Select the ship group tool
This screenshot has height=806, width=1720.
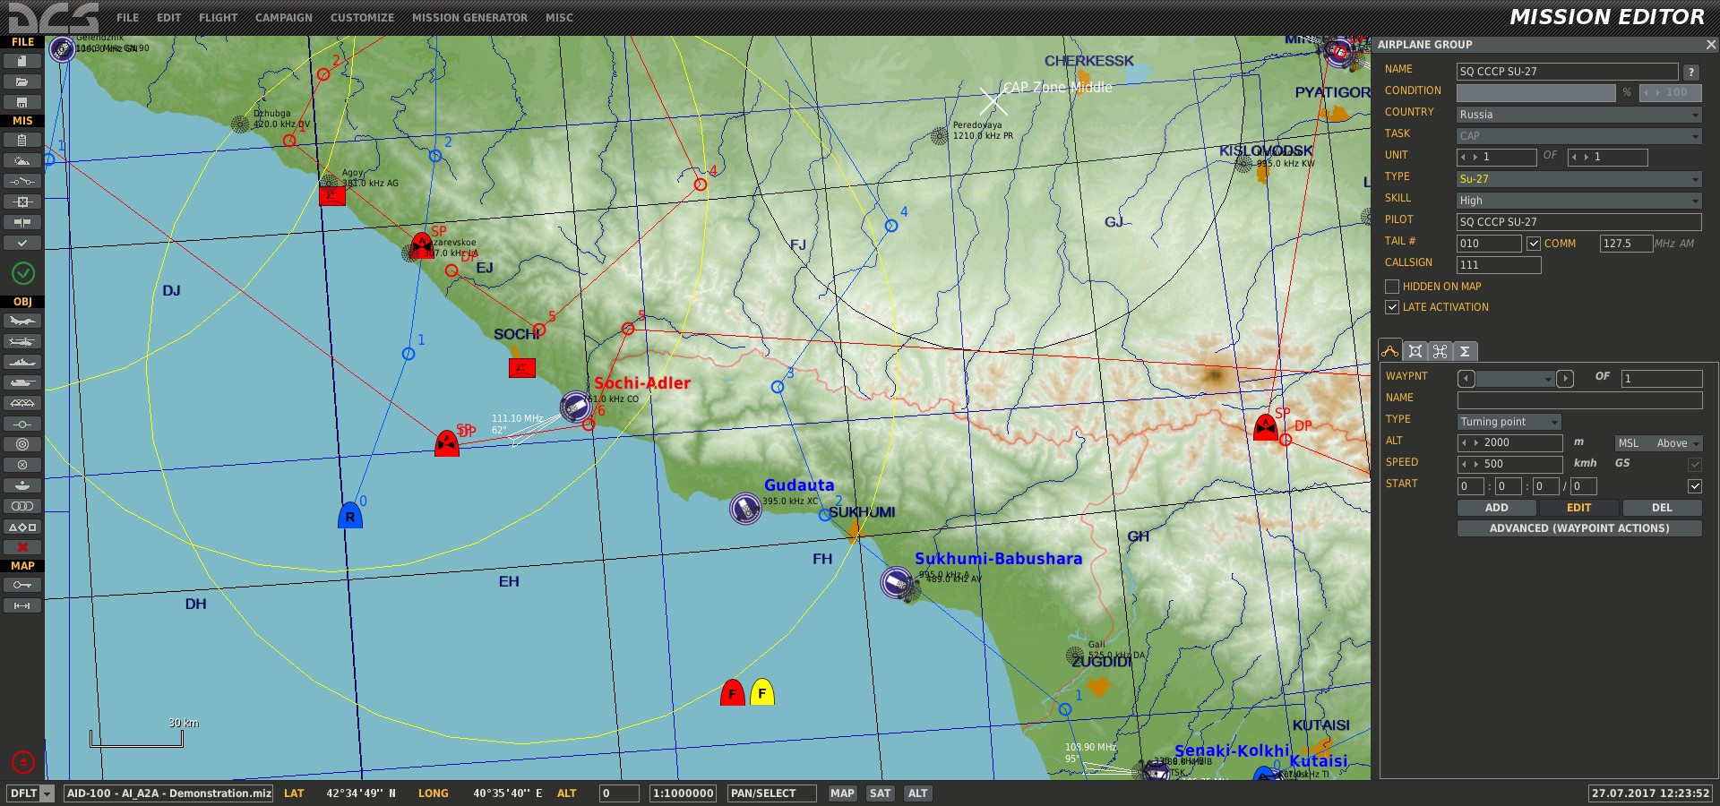[x=22, y=362]
